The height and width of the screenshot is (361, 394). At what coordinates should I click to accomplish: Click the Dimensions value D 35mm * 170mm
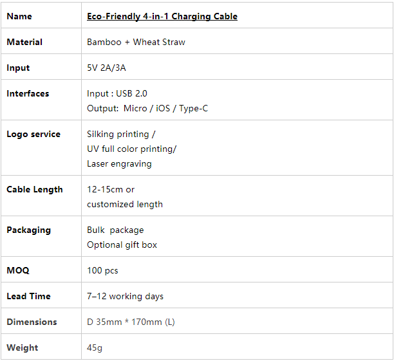tap(131, 322)
